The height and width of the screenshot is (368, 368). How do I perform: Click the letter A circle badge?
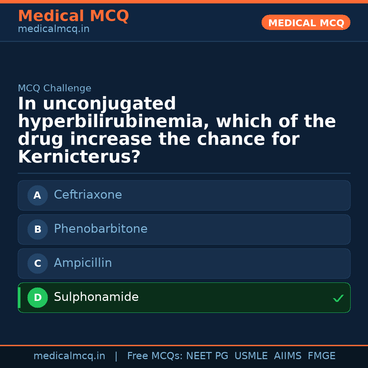point(37,196)
